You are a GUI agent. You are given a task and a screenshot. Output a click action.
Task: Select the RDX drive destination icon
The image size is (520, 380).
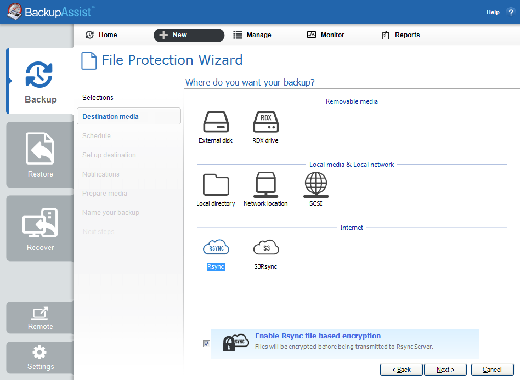(265, 122)
